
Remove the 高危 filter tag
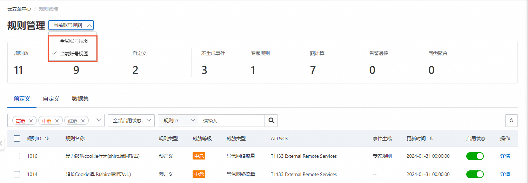(31, 121)
